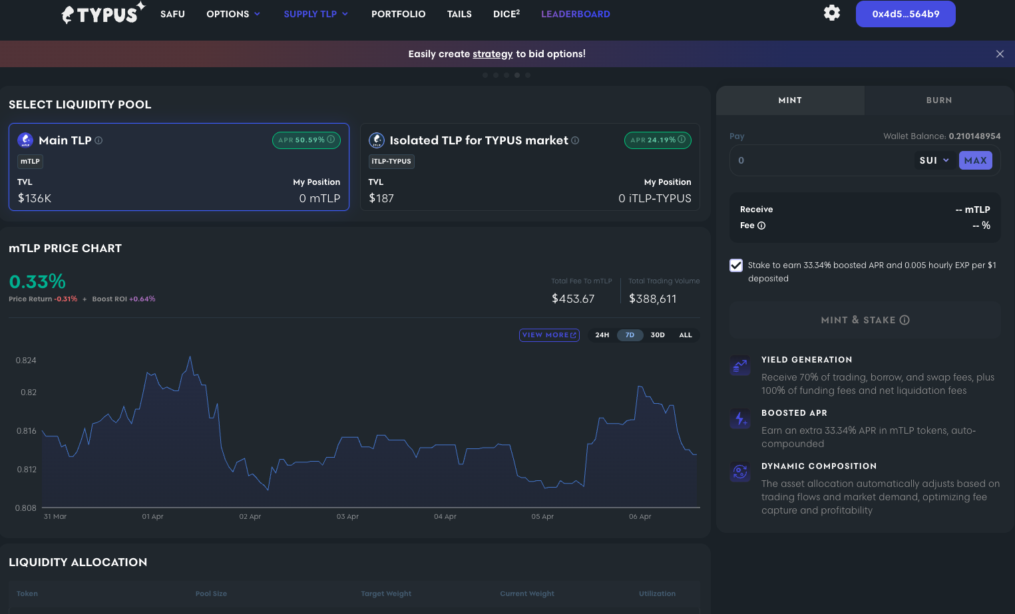Click the Typus logo
This screenshot has height=614, width=1015.
[102, 13]
